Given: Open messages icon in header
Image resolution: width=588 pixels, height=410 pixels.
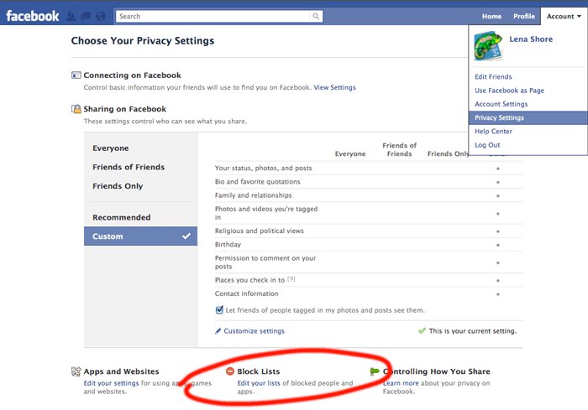Looking at the screenshot, I should click(x=86, y=16).
